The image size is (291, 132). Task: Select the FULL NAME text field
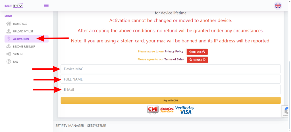coord(171,79)
